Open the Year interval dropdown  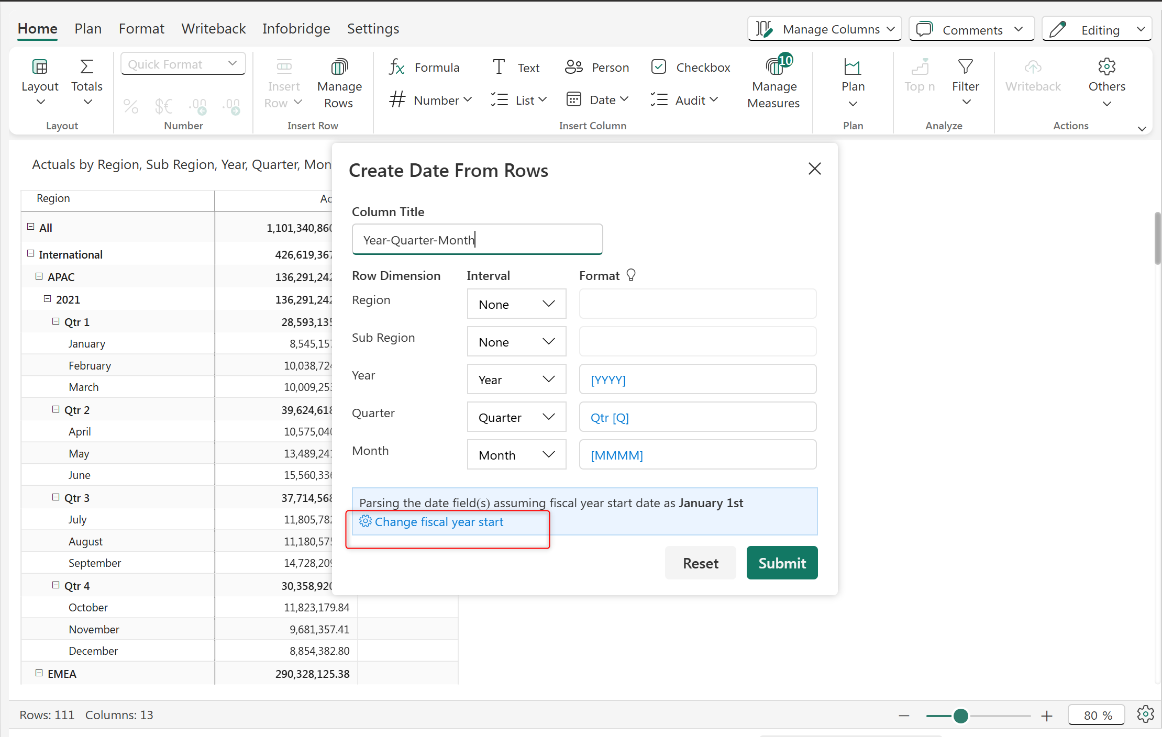pos(516,379)
